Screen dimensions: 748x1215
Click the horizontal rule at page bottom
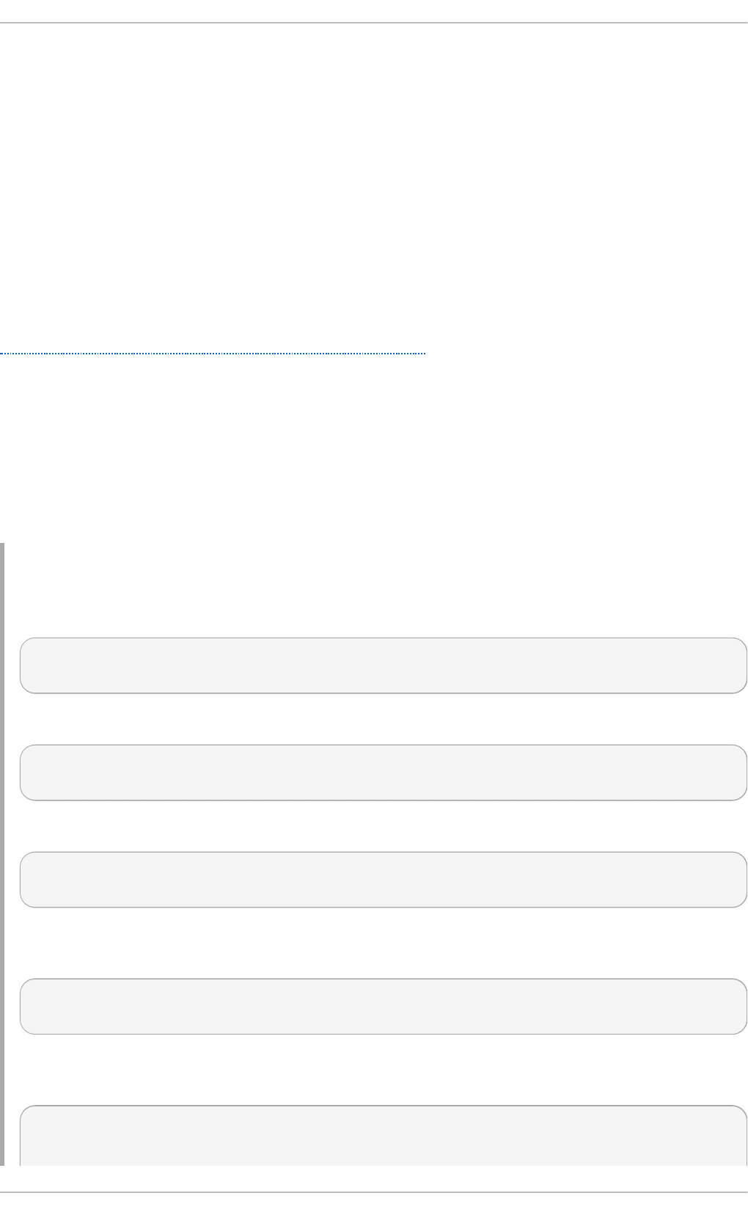(374, 1192)
